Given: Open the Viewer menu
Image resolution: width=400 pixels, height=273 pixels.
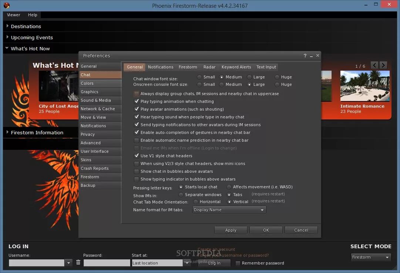Looking at the screenshot, I should click(14, 15).
